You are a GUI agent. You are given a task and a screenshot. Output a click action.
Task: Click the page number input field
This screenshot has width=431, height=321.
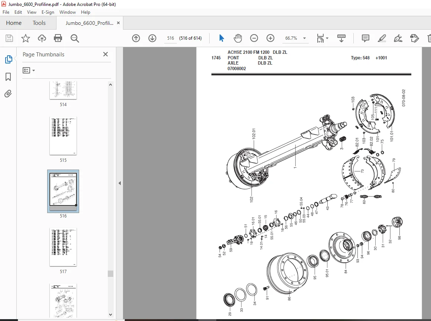[x=171, y=38]
